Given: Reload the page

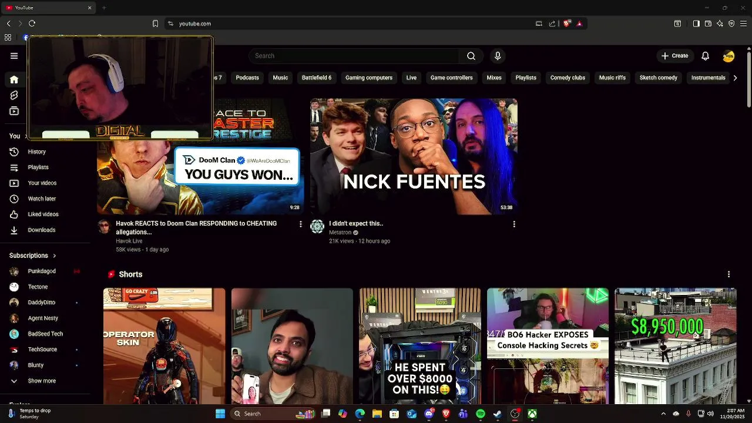Looking at the screenshot, I should tap(32, 23).
